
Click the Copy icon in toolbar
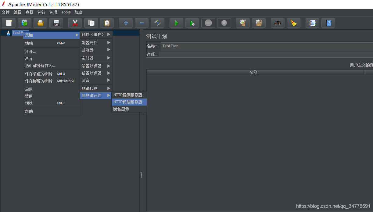(x=91, y=23)
